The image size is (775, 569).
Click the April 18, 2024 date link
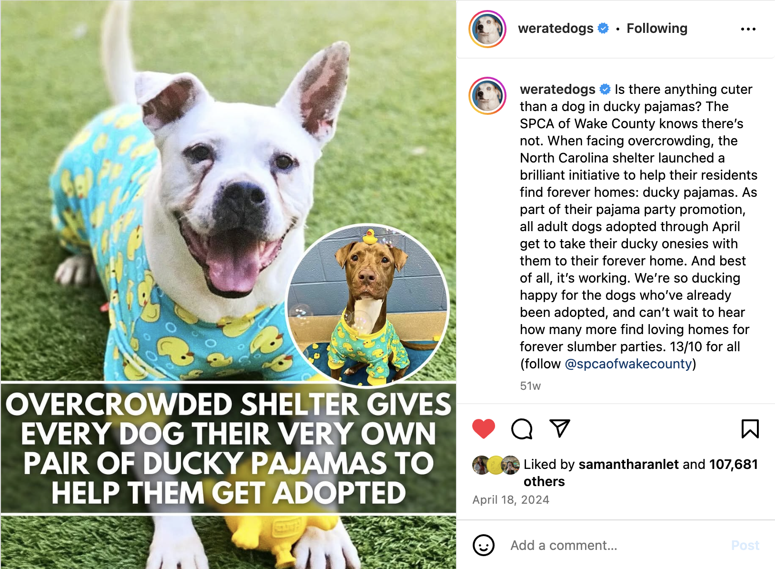point(511,499)
